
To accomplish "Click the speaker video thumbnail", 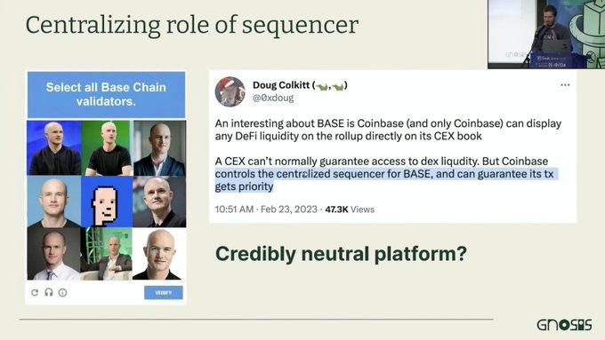I will 546,35.
